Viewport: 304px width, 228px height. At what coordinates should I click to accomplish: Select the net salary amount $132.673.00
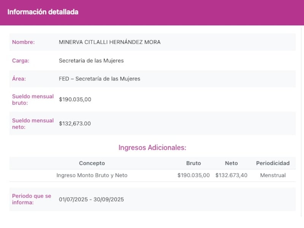pyautogui.click(x=75, y=123)
